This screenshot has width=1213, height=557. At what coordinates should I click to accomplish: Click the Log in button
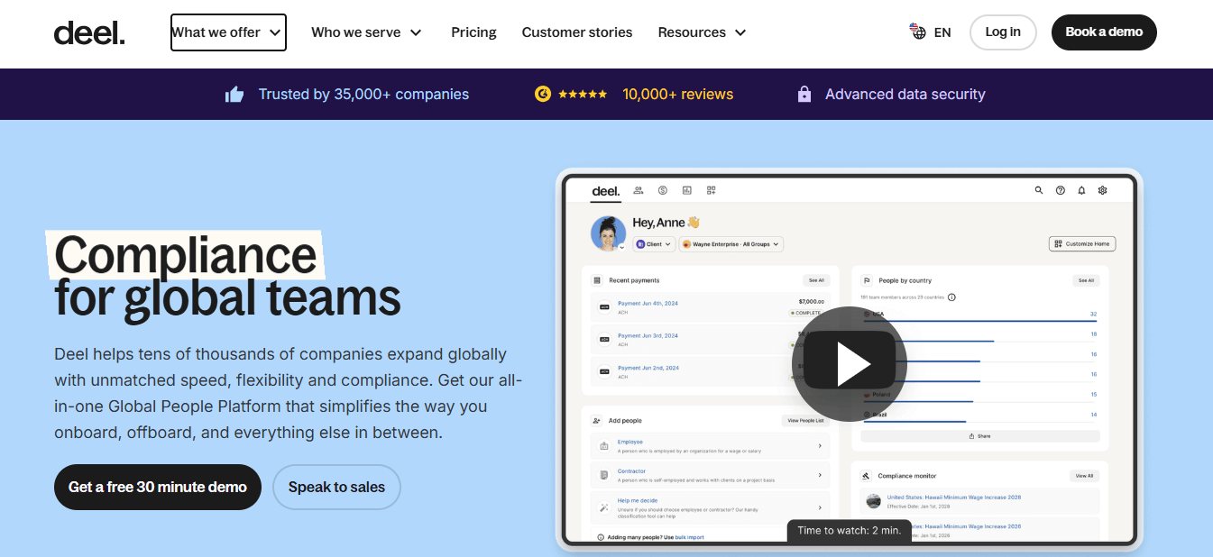tap(1003, 32)
